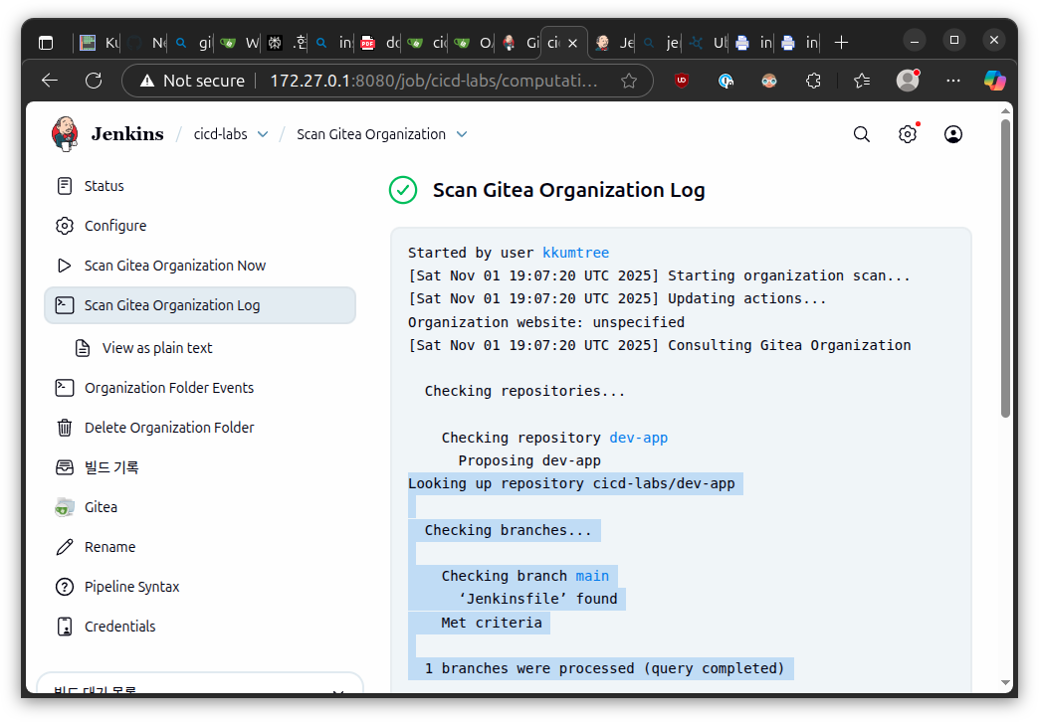Expand Scan Gitea Organization breadcrumb chevron
The width and height of the screenshot is (1039, 722).
(x=462, y=134)
